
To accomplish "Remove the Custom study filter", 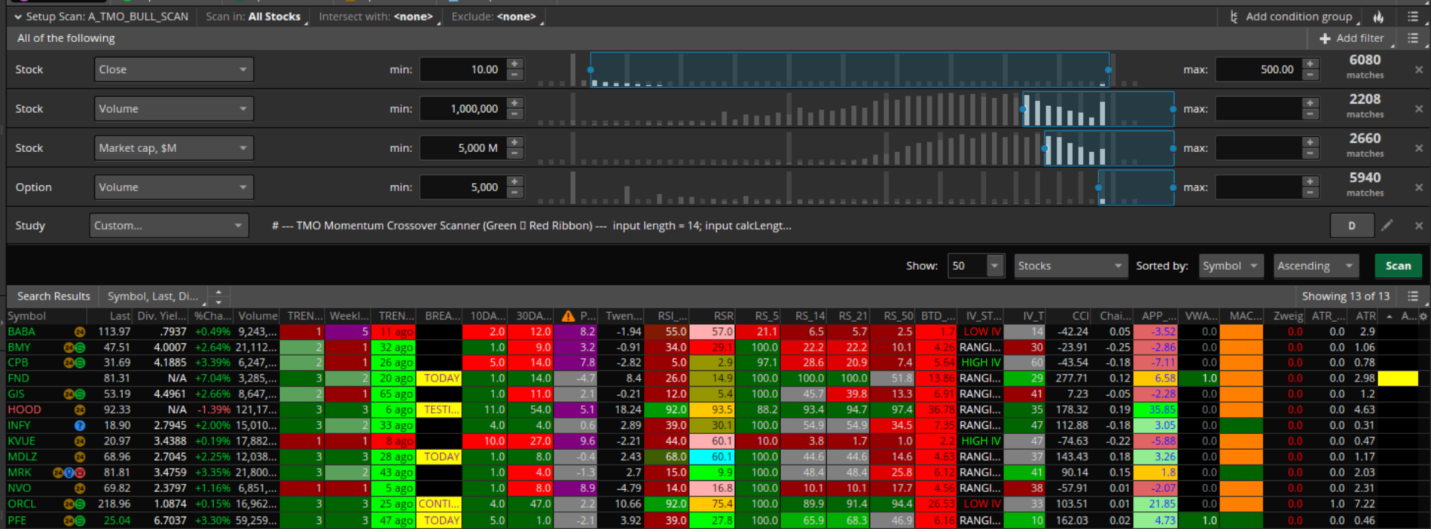I will coord(1419,226).
